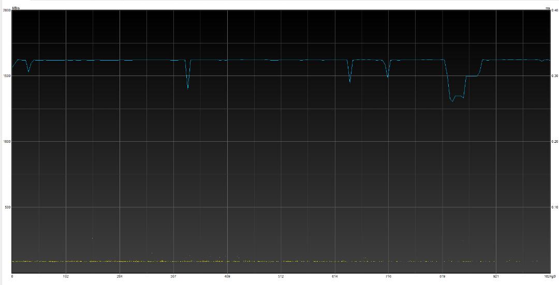Click the 0.20 access time label
559x285 pixels.
point(555,141)
